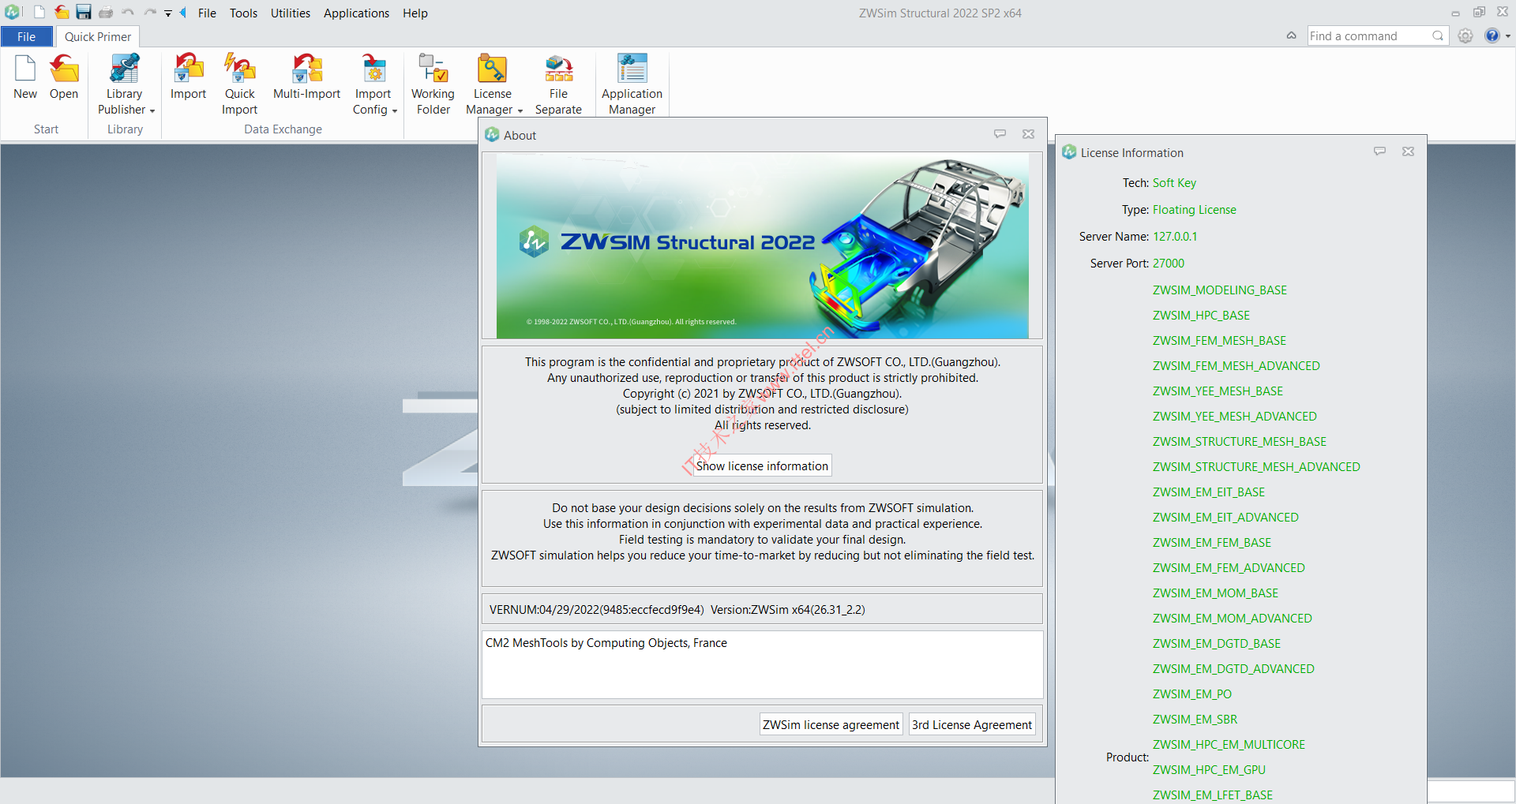Open the Applications menu
This screenshot has height=804, width=1516.
coord(356,13)
